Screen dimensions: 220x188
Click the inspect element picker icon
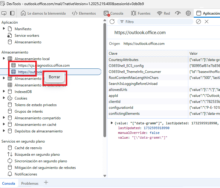[x=4, y=13]
